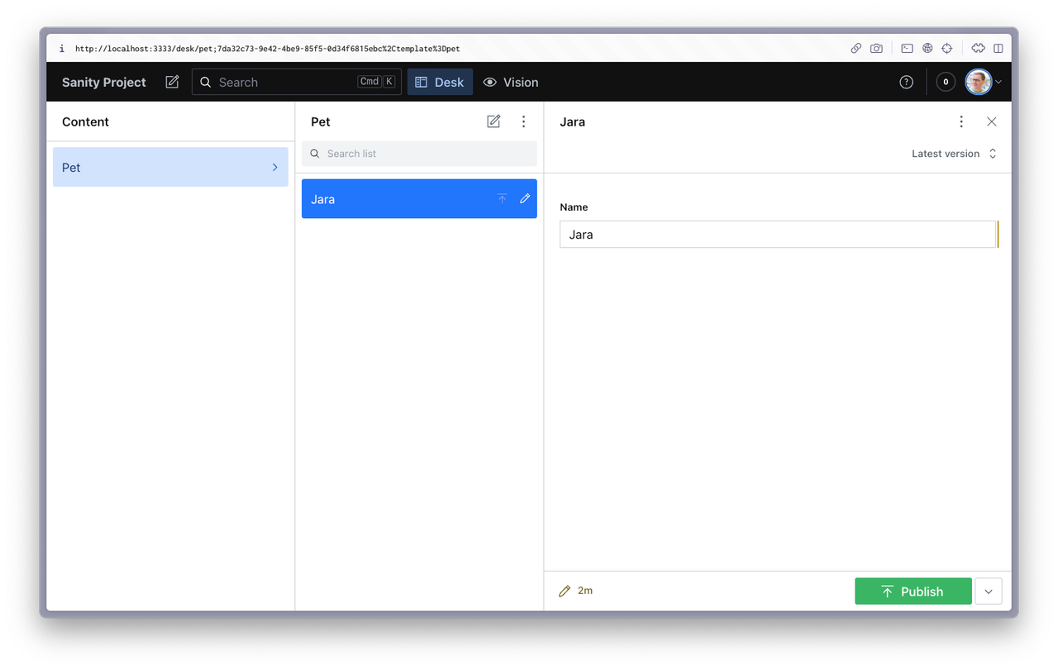Open the terminal console icon in browser toolbar

(907, 49)
